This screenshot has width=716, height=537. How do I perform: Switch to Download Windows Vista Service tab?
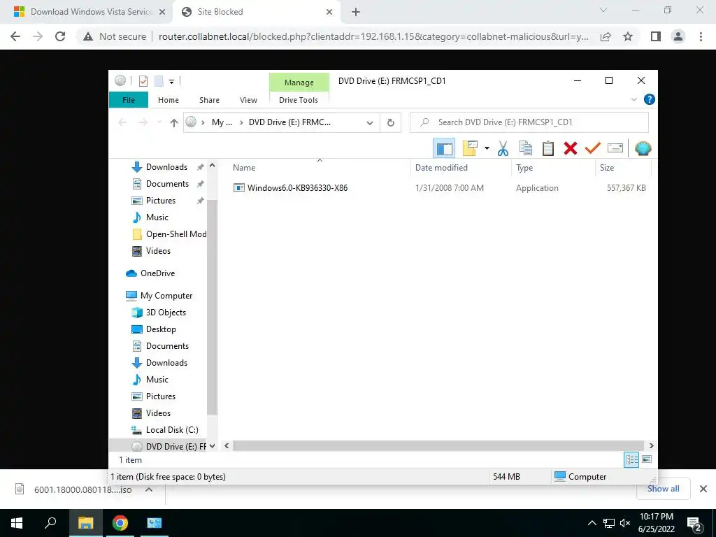[x=89, y=12]
